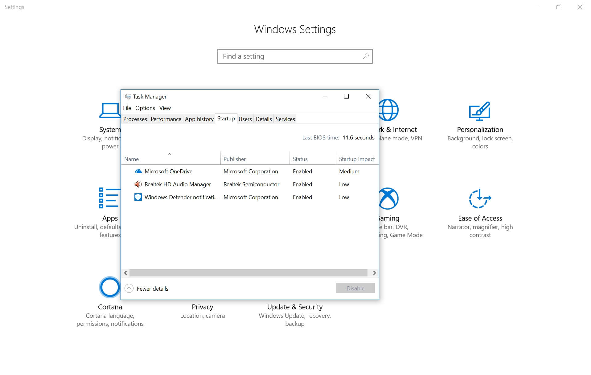Viewport: 591px width, 375px height.
Task: Minimize the Task Manager window
Action: point(325,96)
